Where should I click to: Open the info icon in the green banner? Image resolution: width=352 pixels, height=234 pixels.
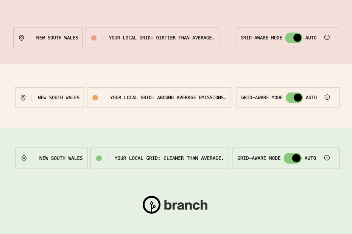coord(327,158)
